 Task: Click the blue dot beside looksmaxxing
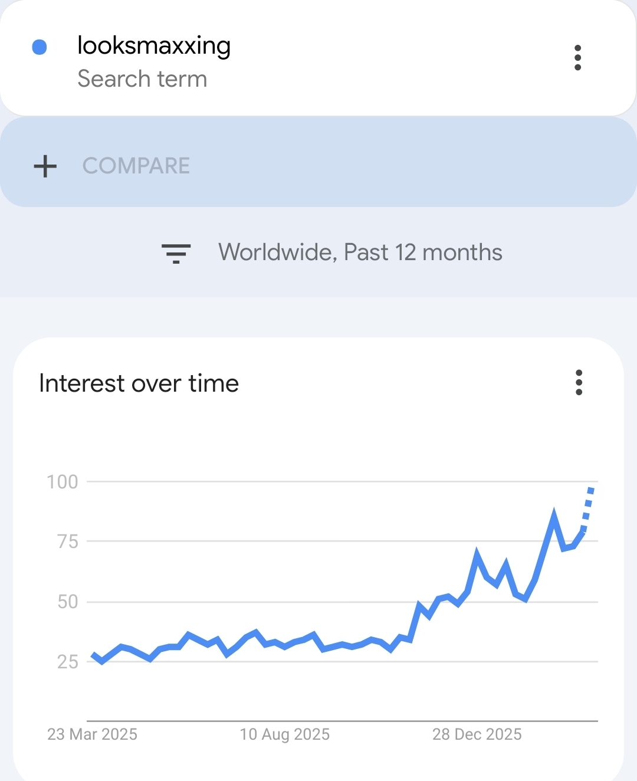coord(40,47)
